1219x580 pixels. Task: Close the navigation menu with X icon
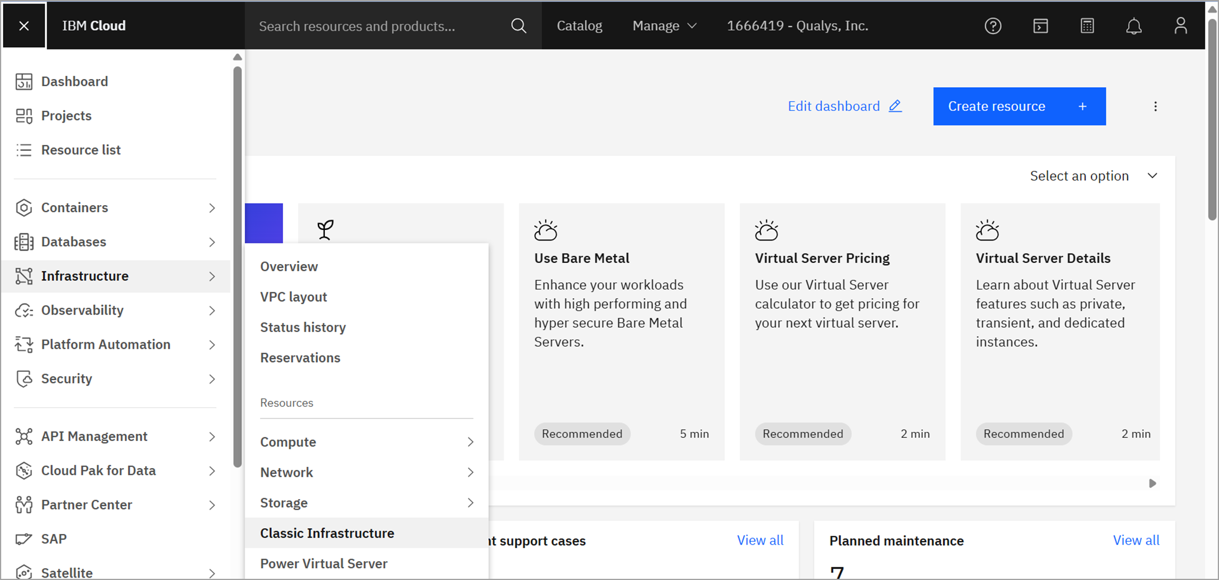coord(24,26)
